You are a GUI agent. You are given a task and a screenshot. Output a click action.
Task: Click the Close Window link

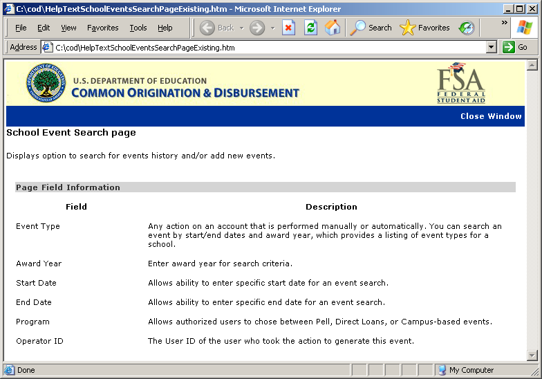(491, 116)
